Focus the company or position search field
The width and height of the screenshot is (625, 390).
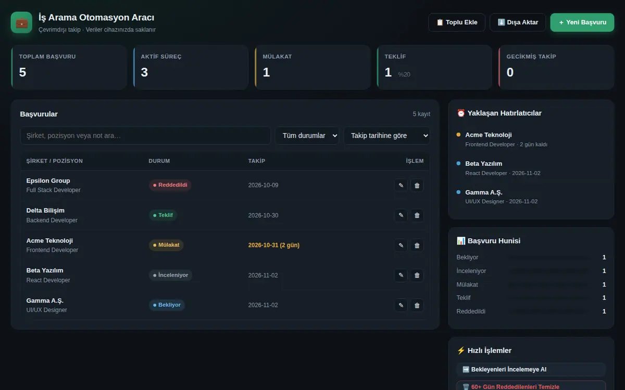click(145, 136)
